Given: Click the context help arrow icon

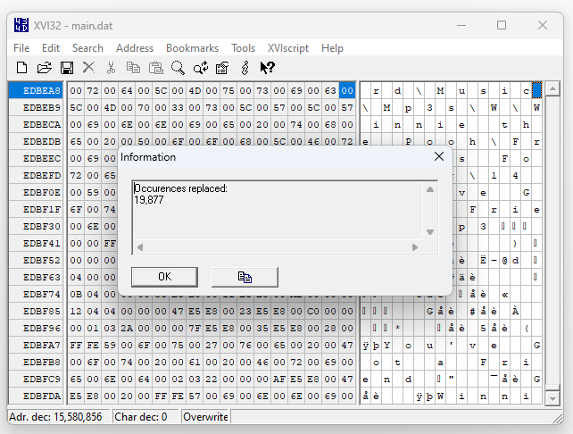Looking at the screenshot, I should click(x=267, y=68).
